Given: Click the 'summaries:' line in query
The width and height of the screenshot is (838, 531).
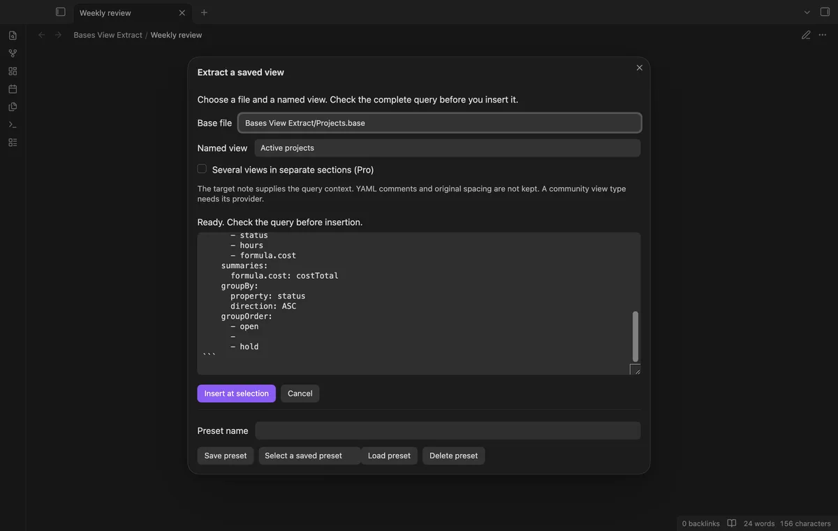Looking at the screenshot, I should (x=244, y=265).
